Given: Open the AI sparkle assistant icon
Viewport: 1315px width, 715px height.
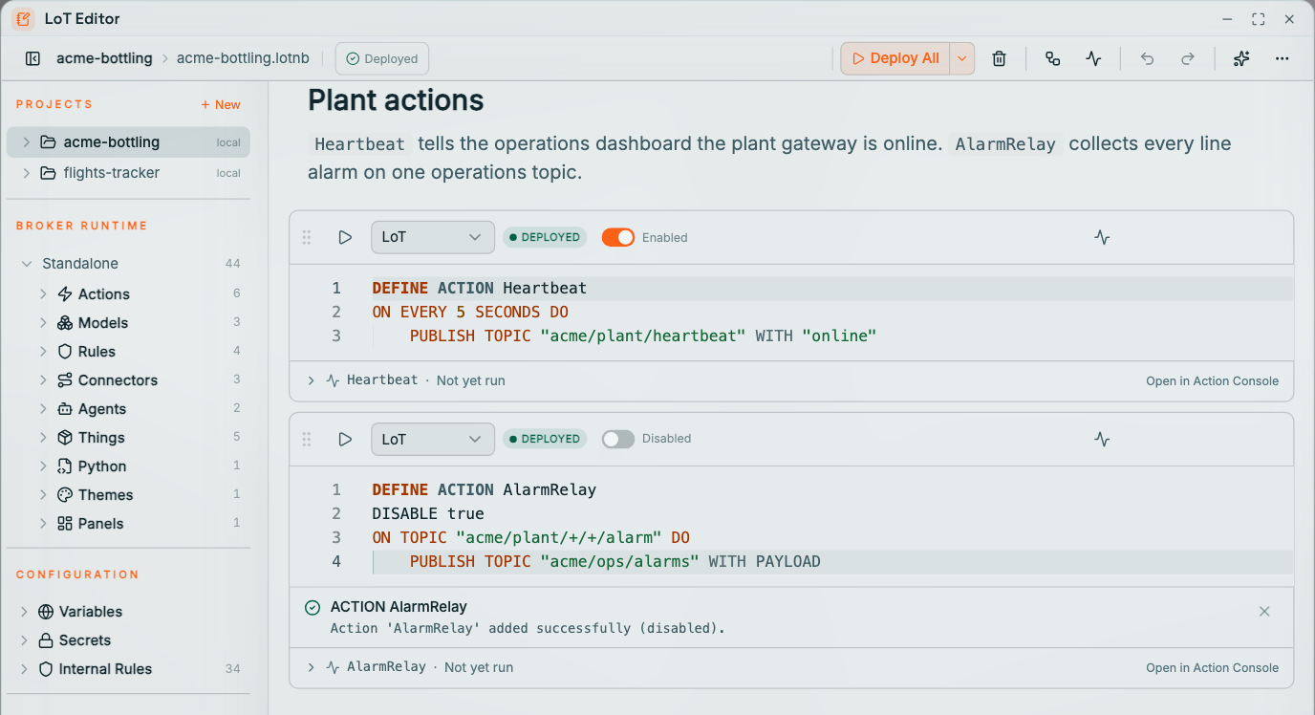Looking at the screenshot, I should (1241, 58).
